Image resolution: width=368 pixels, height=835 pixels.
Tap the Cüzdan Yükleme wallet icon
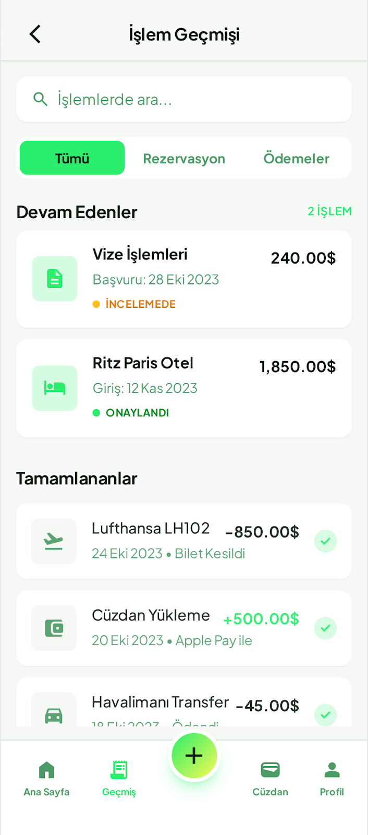click(54, 628)
